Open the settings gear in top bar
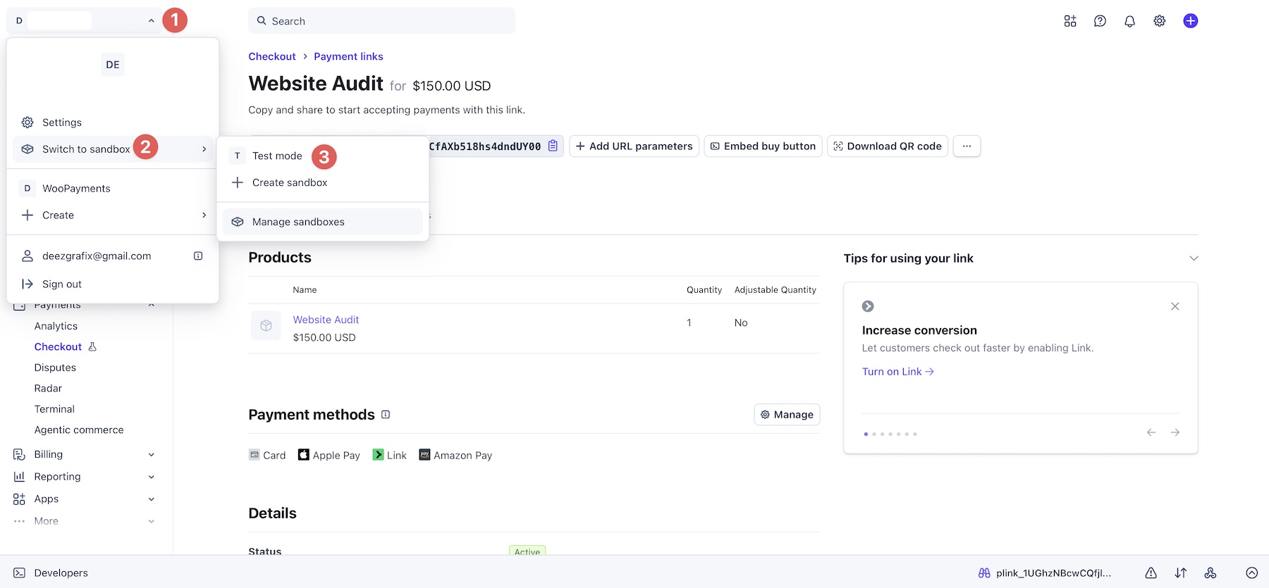Screen dimensions: 1269x588 click(x=1160, y=21)
